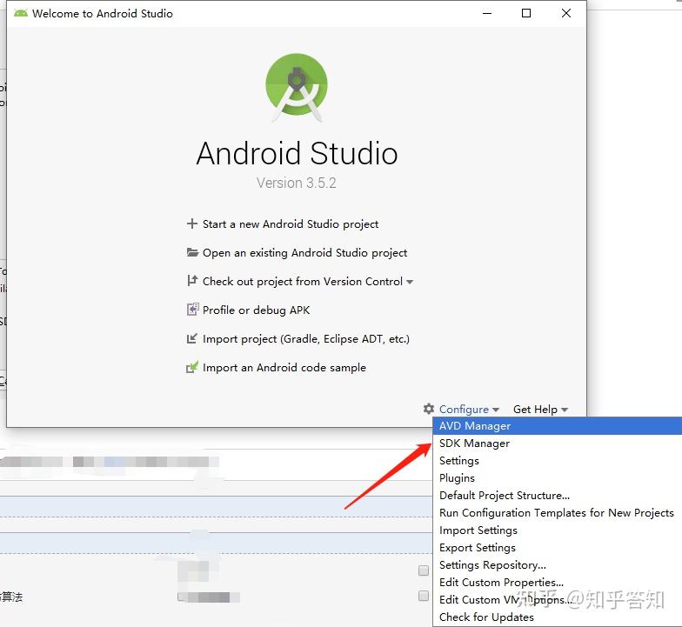Click the open folder icon

(192, 252)
